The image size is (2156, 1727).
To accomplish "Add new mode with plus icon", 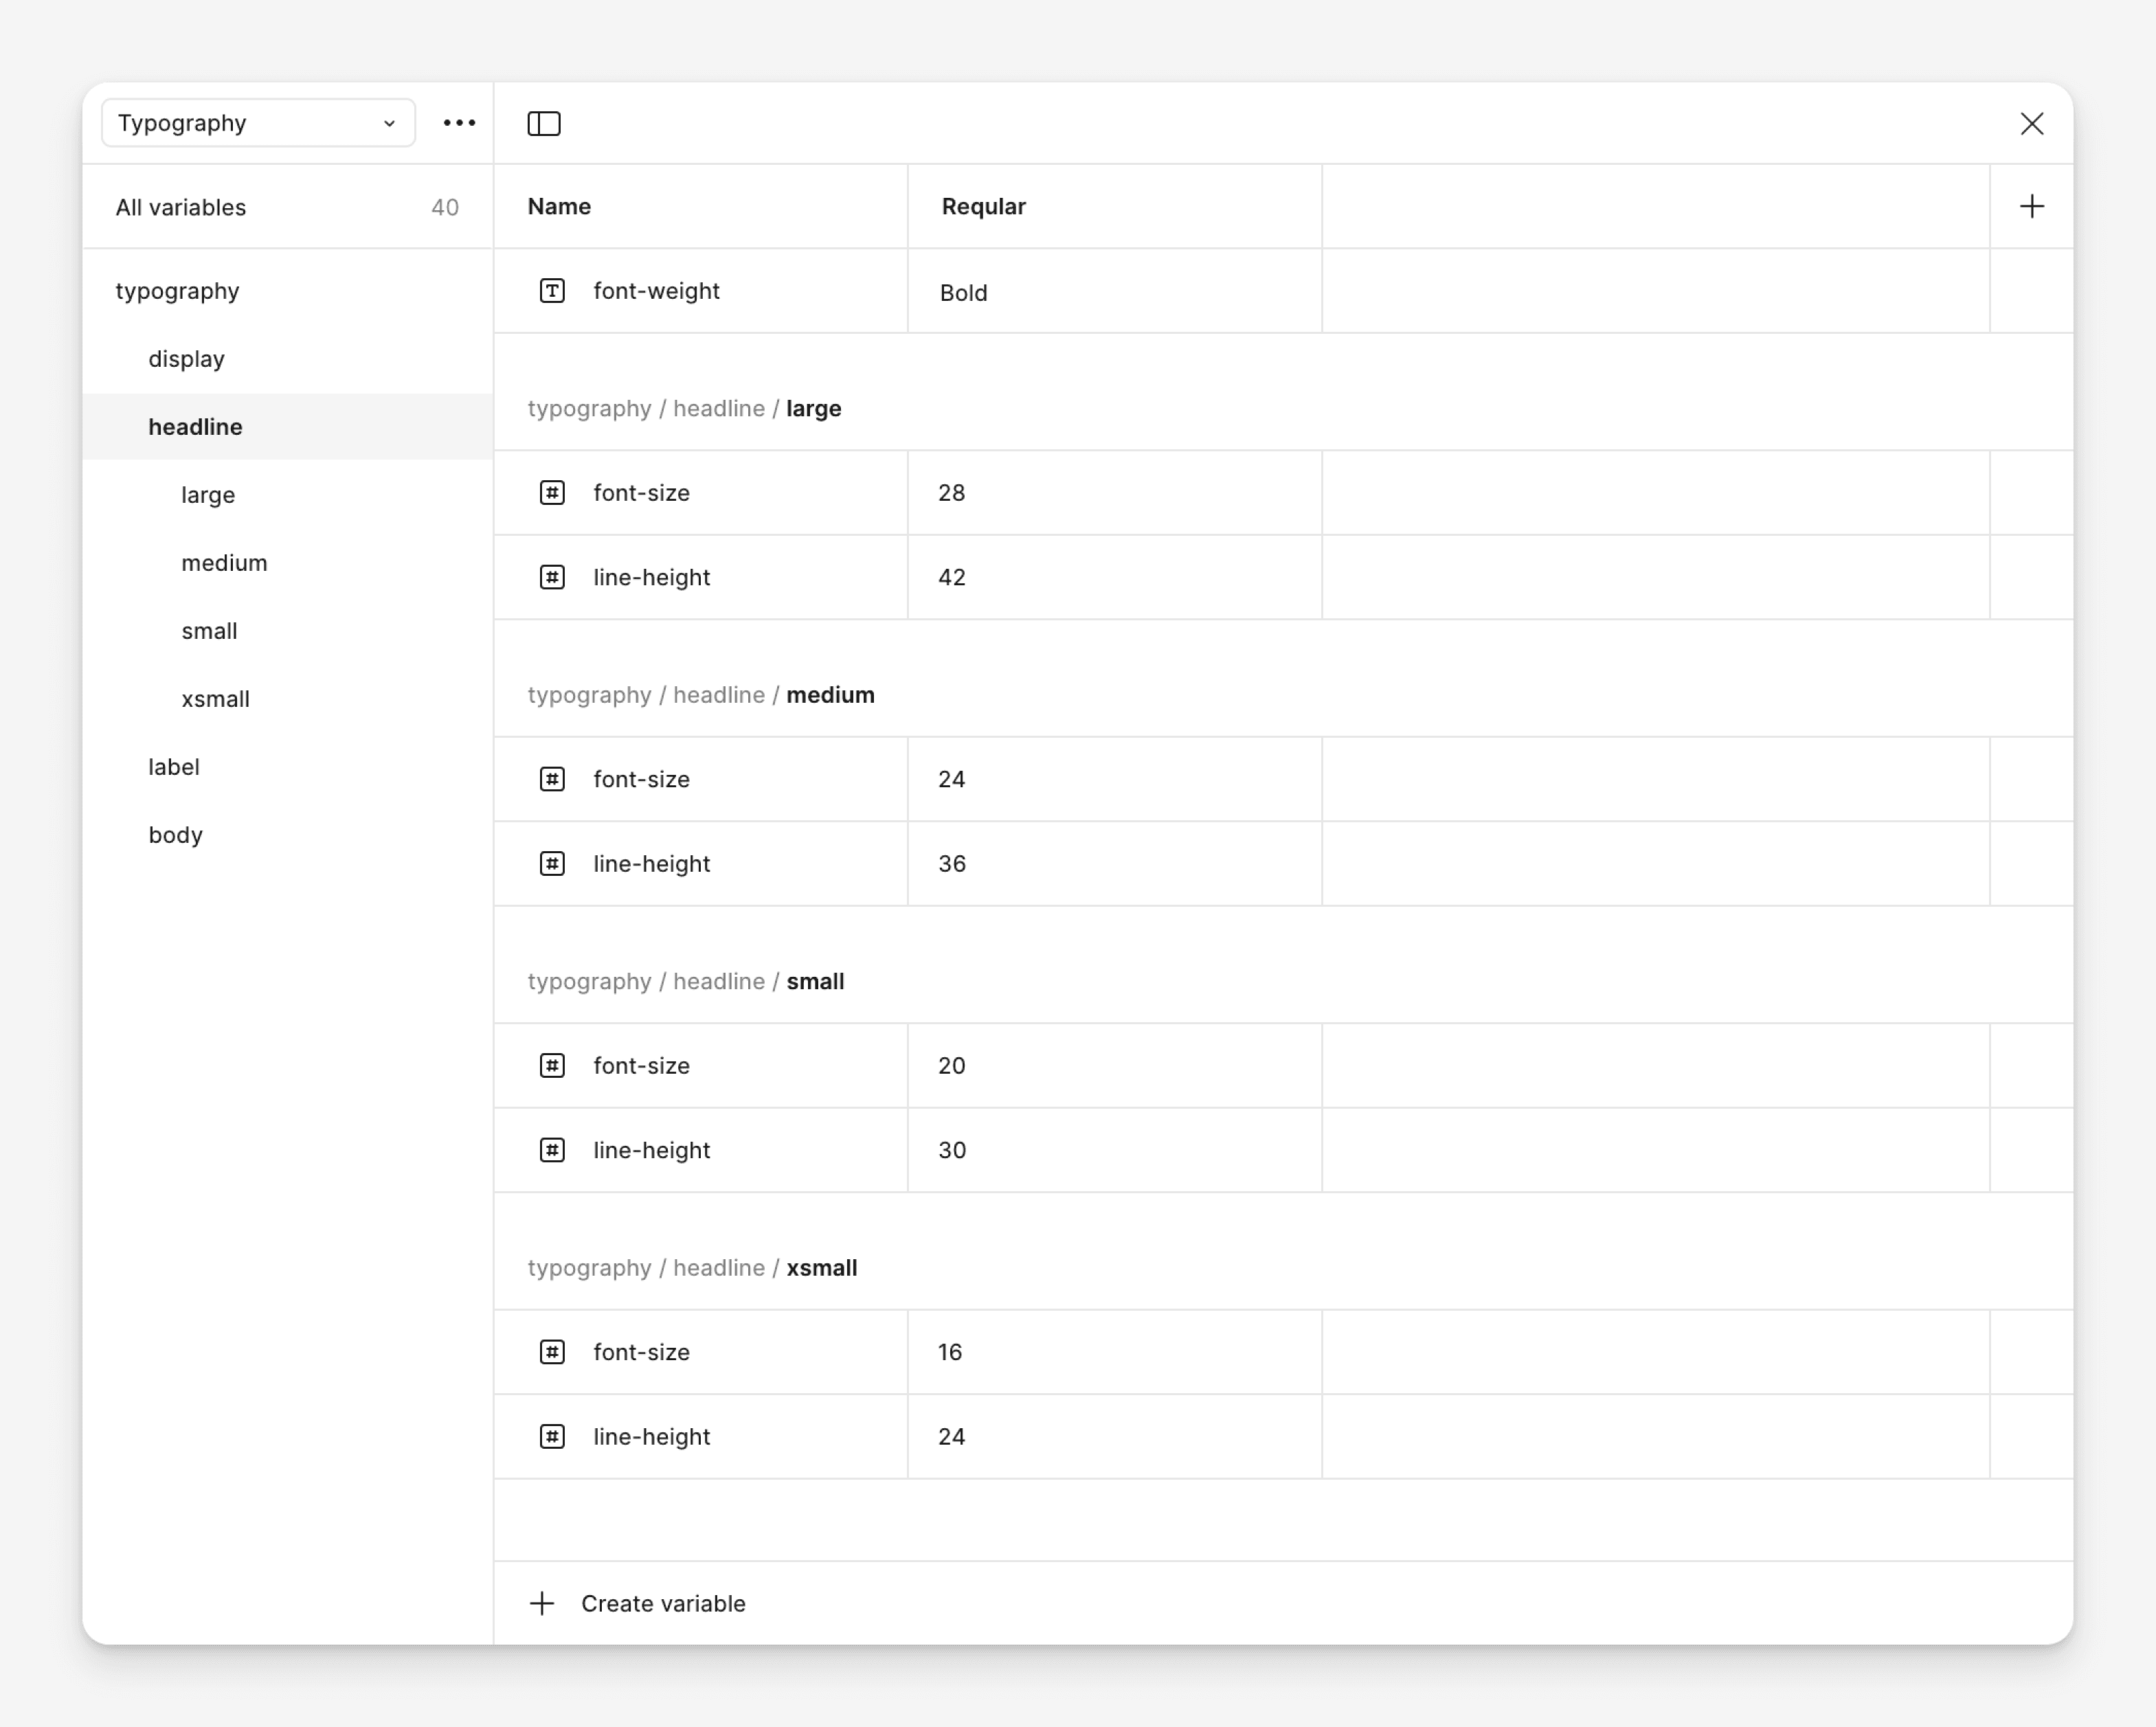I will pos(2031,207).
